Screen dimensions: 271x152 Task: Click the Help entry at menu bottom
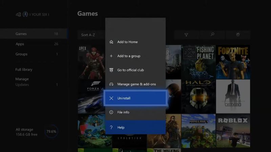click(135, 127)
